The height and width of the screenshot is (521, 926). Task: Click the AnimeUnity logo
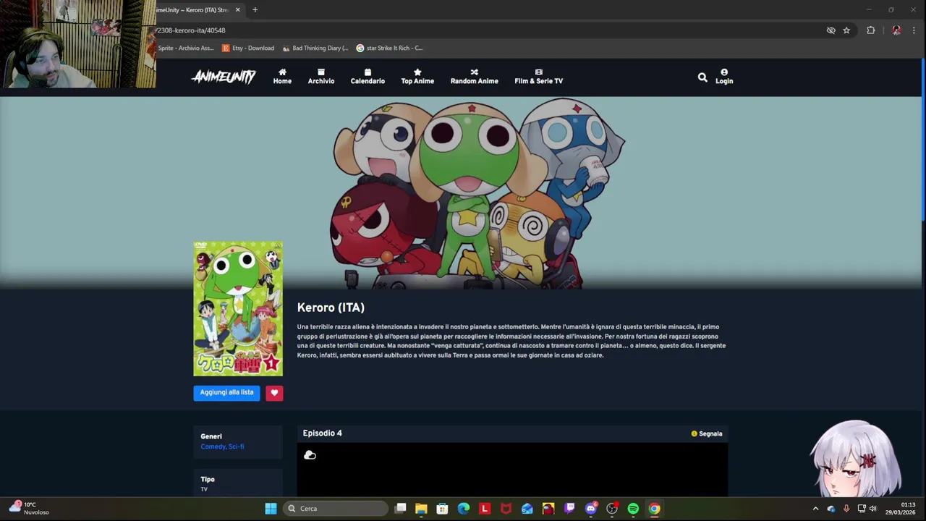[224, 77]
